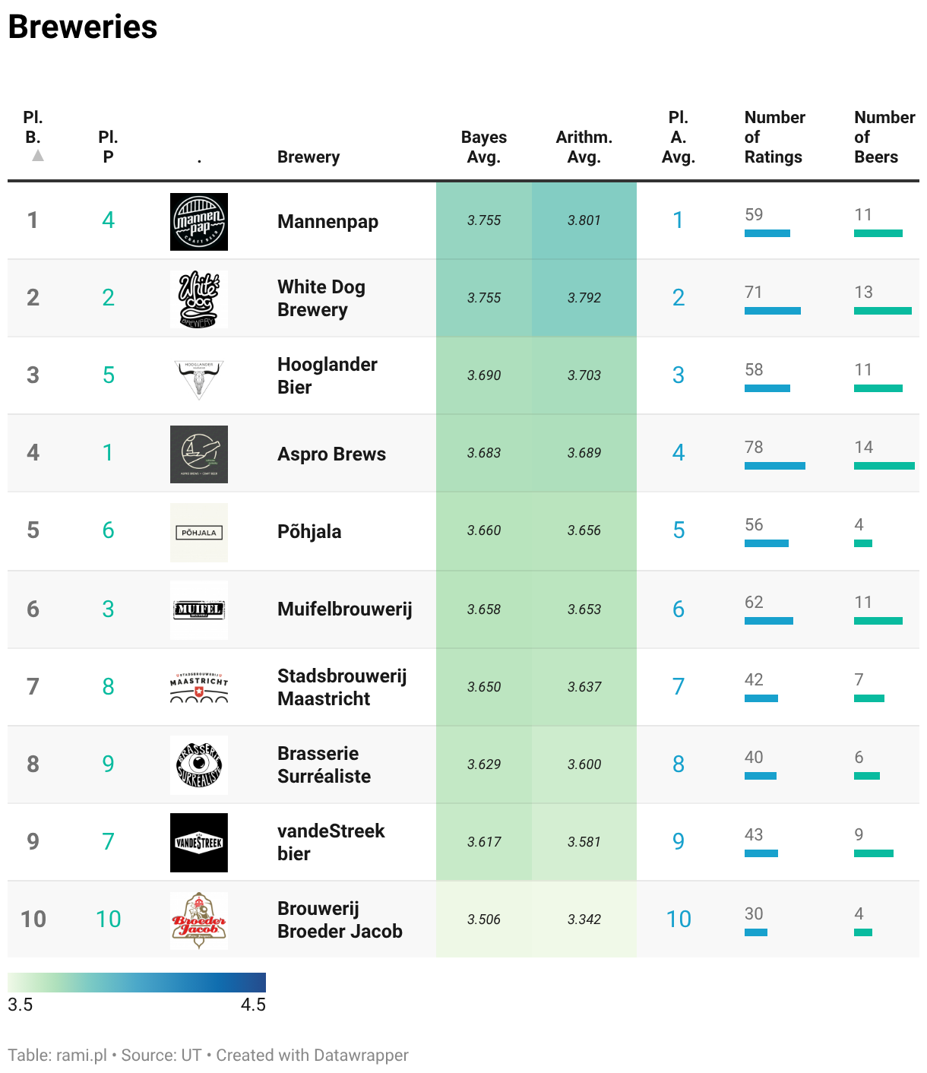Click the Mannenpap brewery logo
Viewport: 927px width, 1073px height.
point(199,222)
